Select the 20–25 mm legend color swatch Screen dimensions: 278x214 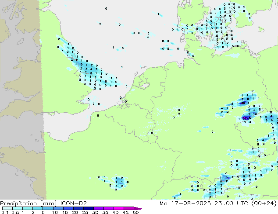click(x=78, y=208)
